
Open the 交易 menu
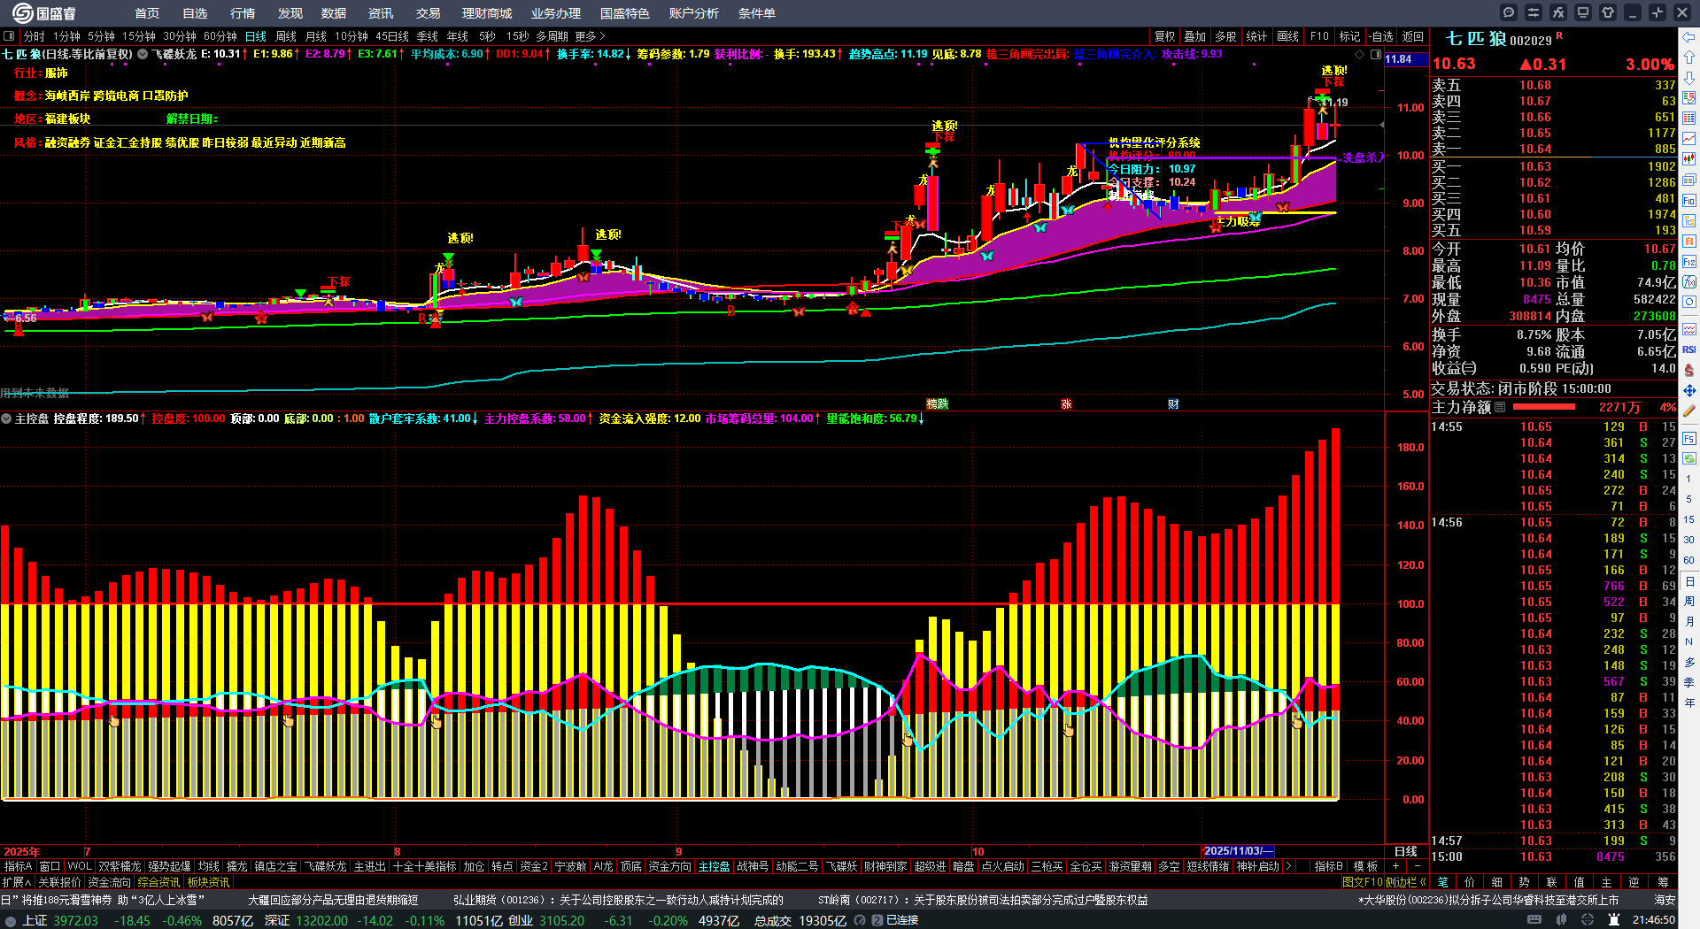tap(429, 12)
